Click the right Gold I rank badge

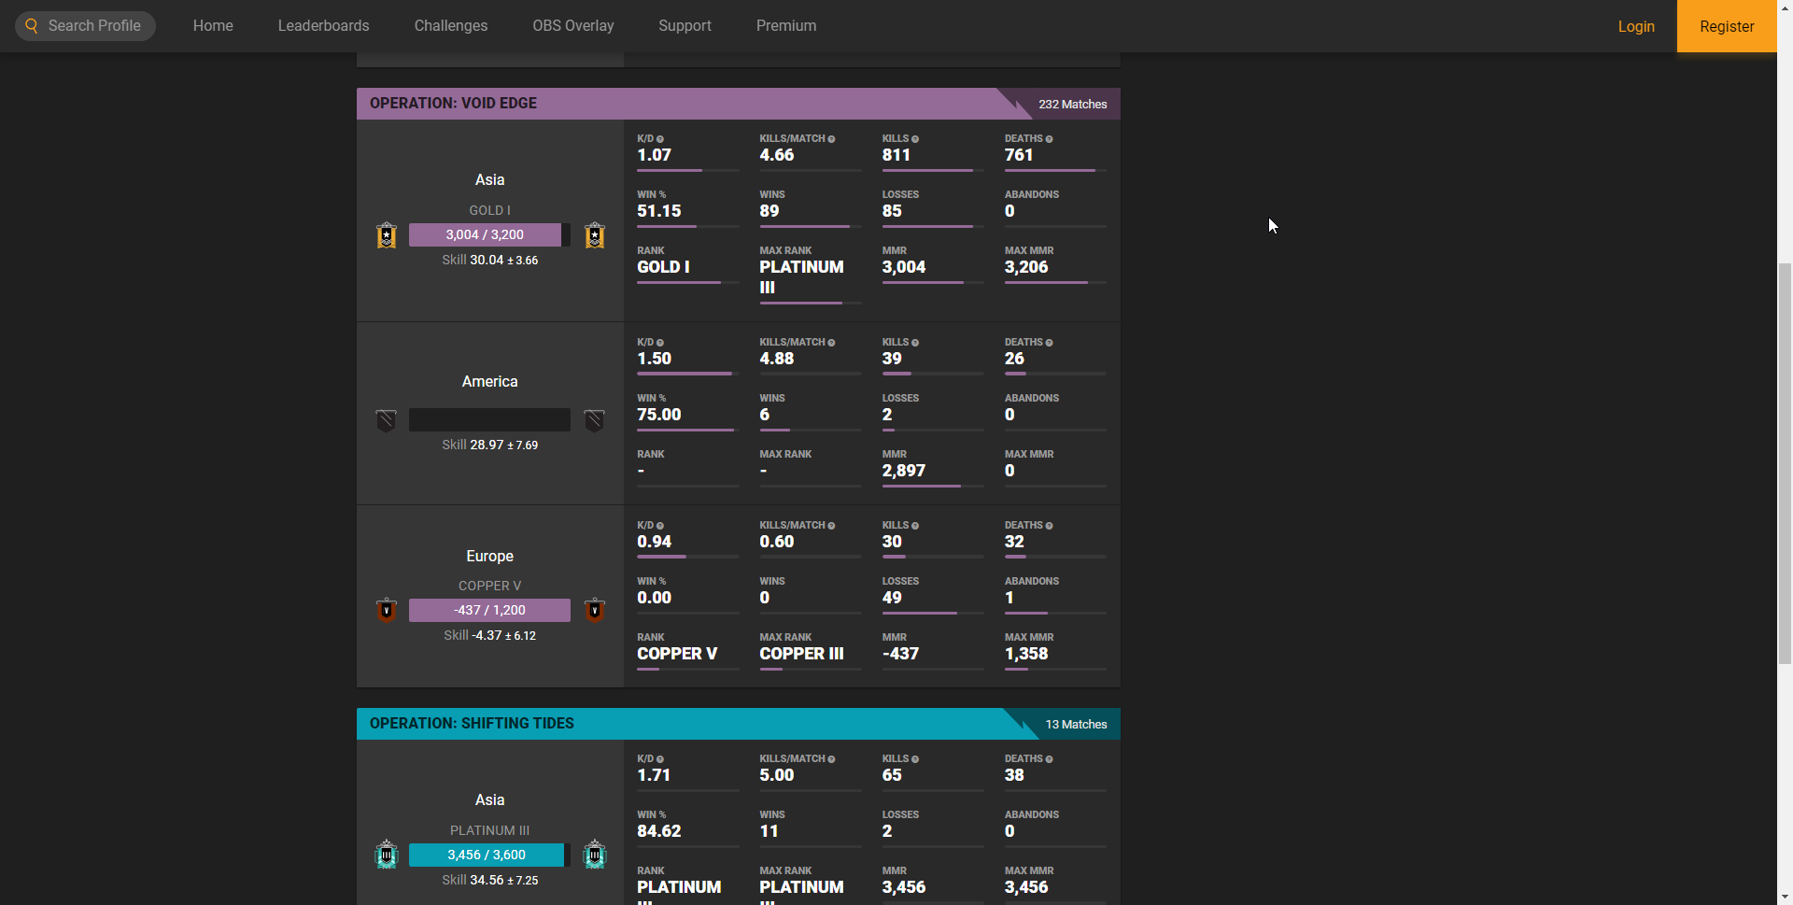(x=595, y=235)
